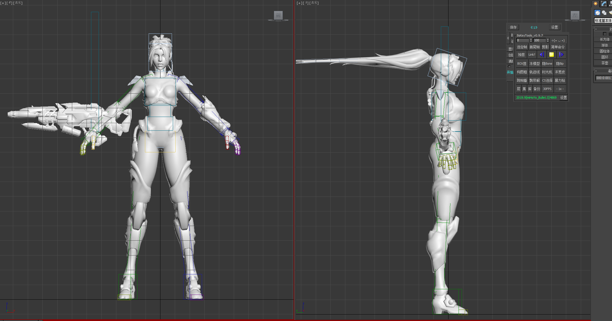This screenshot has height=321, width=612.
Task: Collapse panel with double-chevron arrow
Action: pos(508,38)
